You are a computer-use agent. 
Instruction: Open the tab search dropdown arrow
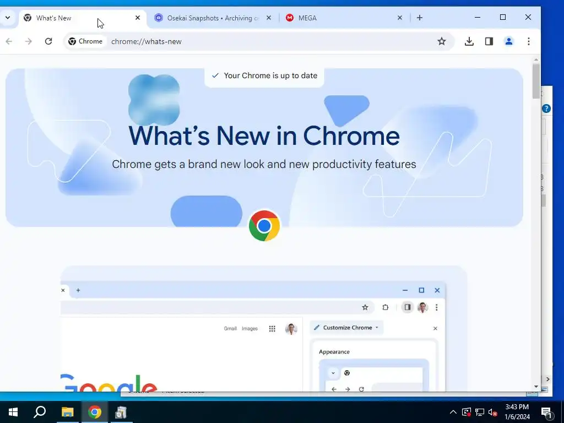[8, 18]
